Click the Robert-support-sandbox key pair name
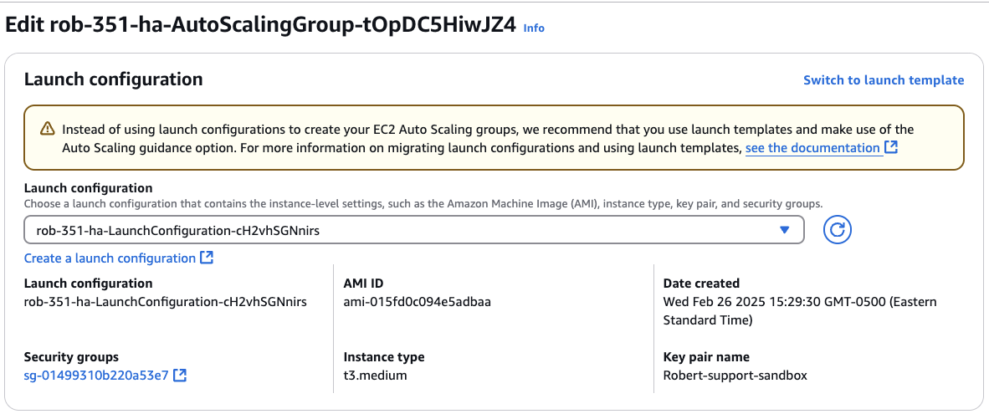 coord(735,376)
